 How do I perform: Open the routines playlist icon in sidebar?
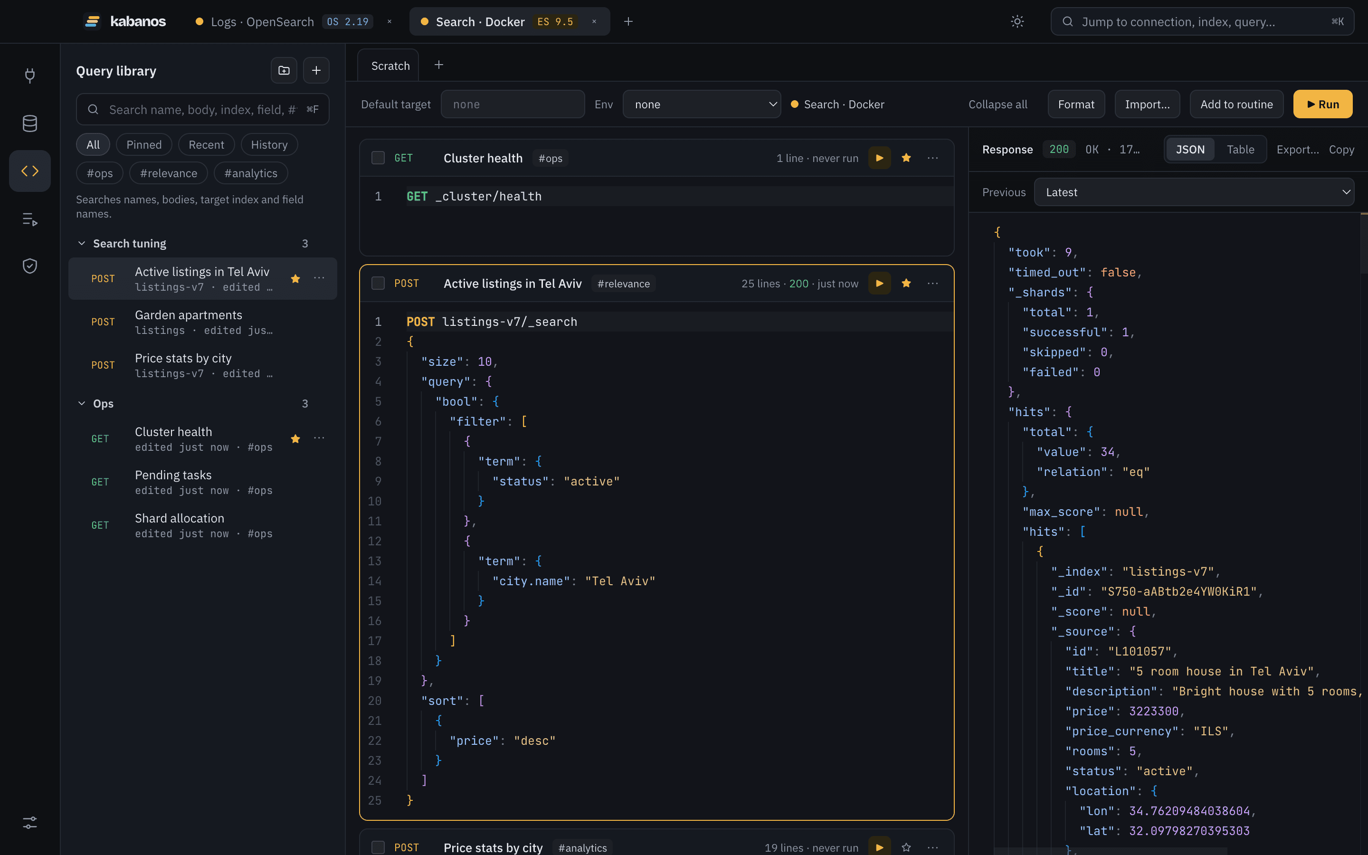click(x=29, y=219)
